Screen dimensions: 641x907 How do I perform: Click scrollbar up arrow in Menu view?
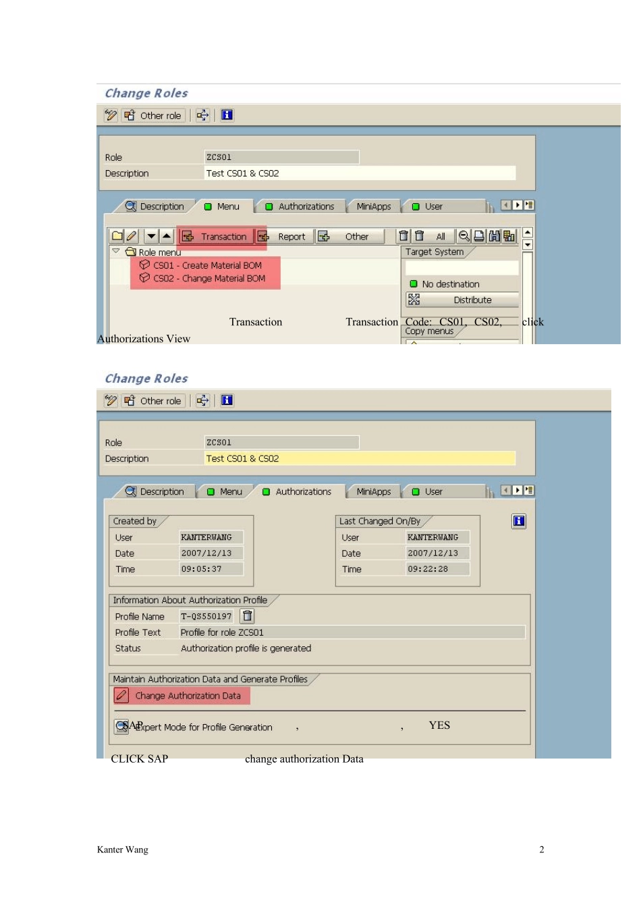[528, 232]
